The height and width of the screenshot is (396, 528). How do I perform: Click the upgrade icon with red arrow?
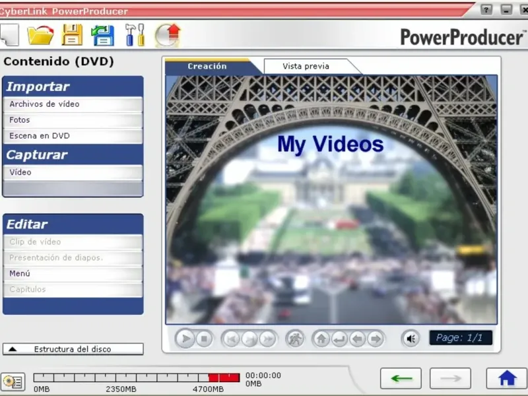168,35
